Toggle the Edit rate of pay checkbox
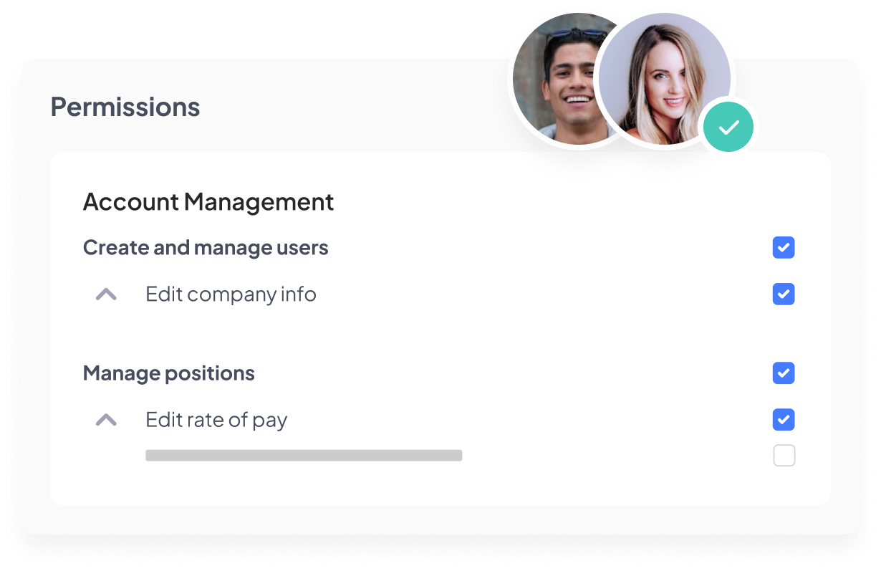 point(784,420)
